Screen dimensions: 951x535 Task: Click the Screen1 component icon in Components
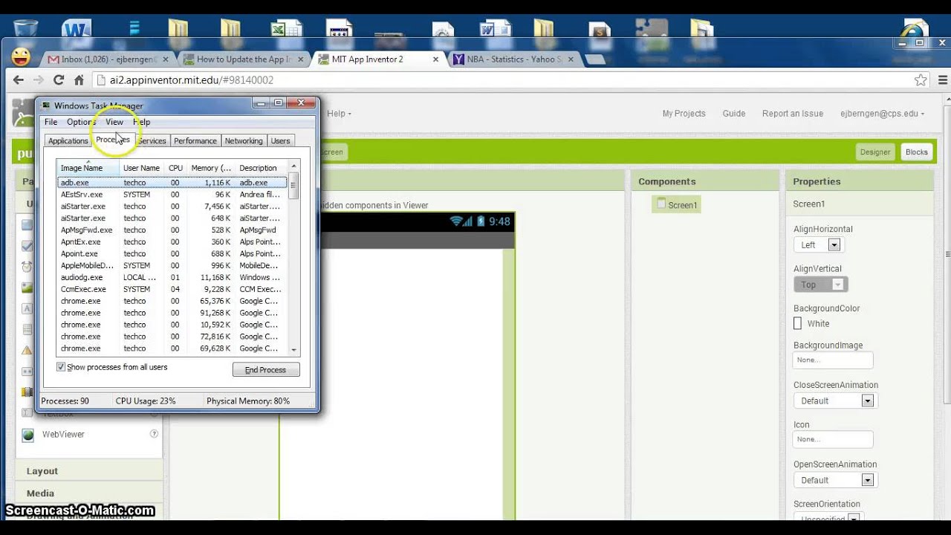(x=660, y=204)
